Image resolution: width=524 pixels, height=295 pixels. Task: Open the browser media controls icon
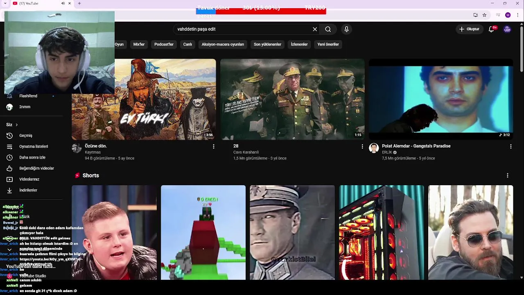[498, 15]
